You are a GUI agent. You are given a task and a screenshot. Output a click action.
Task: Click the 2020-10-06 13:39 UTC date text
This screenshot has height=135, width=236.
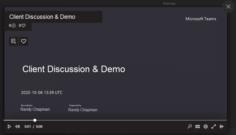(x=42, y=92)
